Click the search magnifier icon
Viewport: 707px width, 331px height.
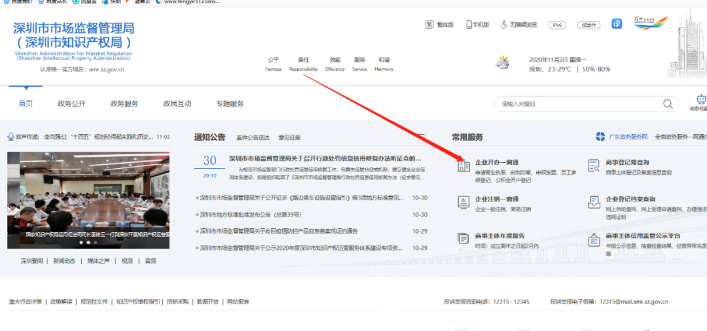pyautogui.click(x=668, y=104)
